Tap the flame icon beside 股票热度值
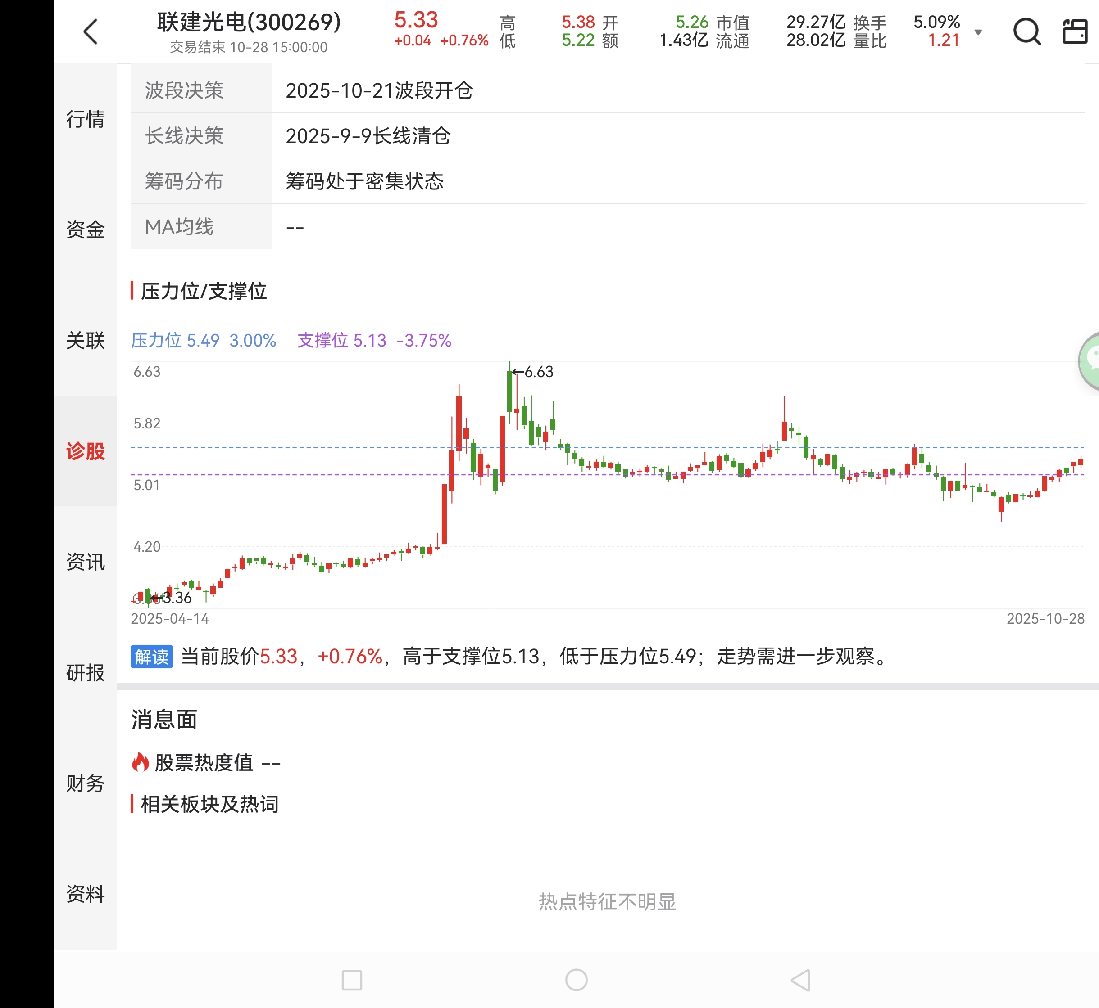This screenshot has width=1099, height=1008. [141, 762]
